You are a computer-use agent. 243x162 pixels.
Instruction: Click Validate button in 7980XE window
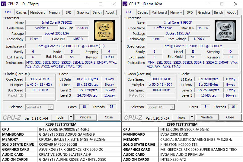(86, 117)
